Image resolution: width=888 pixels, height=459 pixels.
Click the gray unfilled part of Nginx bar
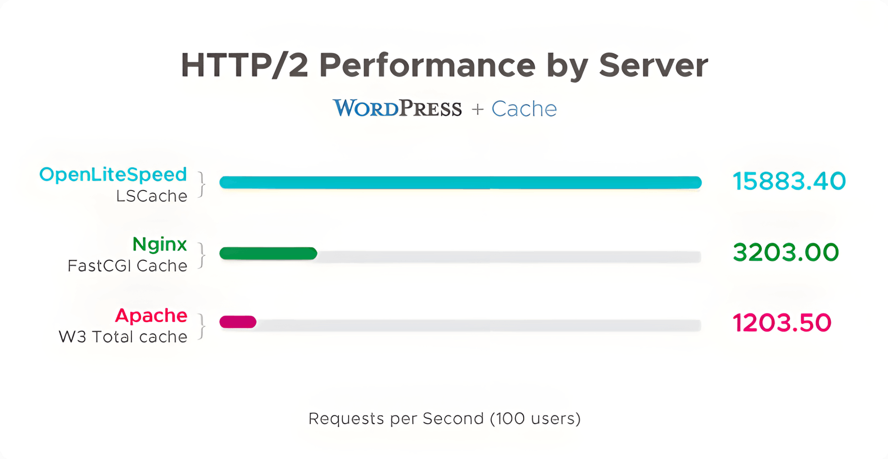pos(509,256)
